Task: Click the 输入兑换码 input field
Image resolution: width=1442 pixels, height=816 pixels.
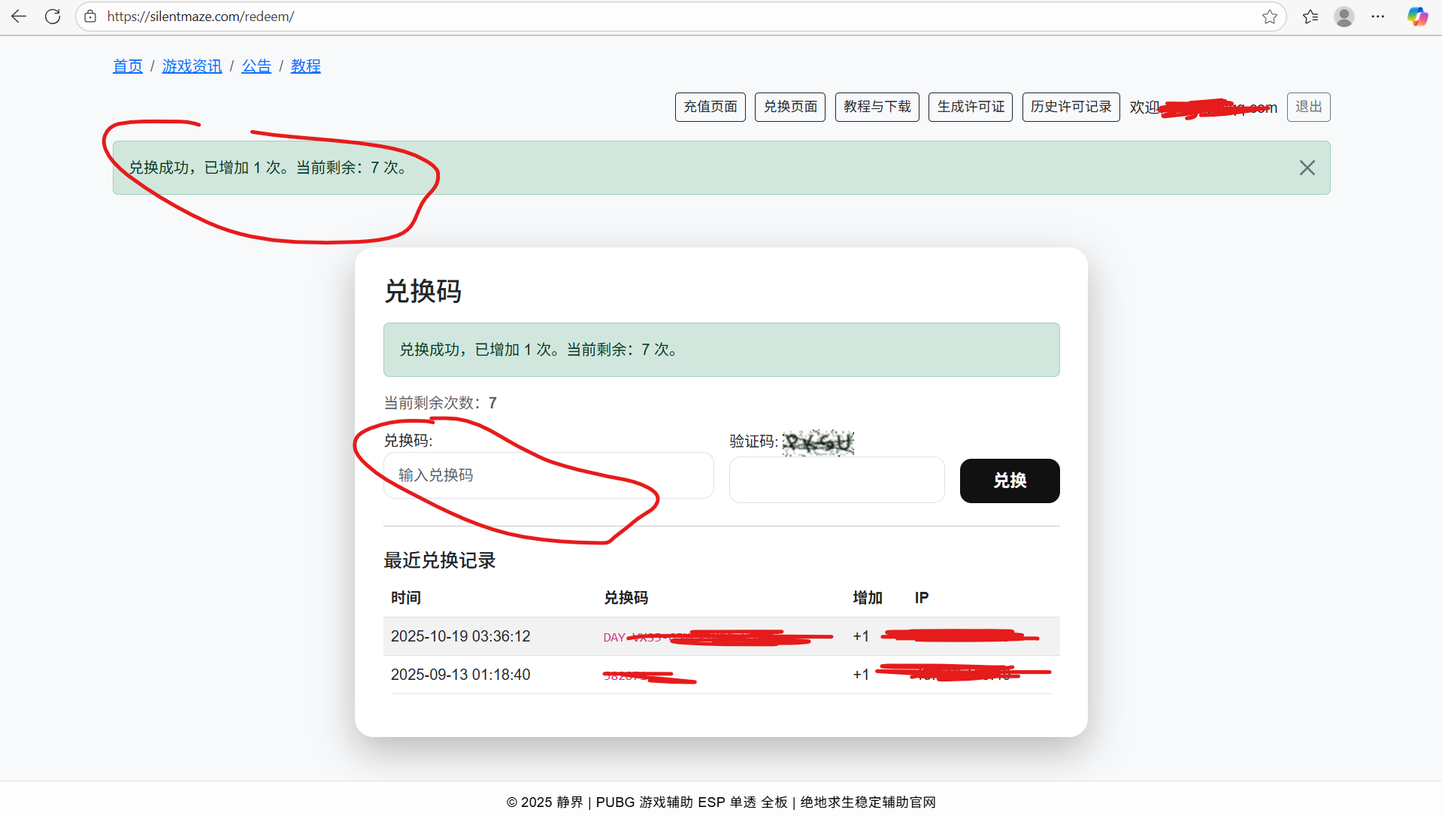Action: (548, 475)
